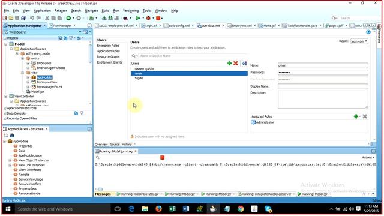Click the Rebuild project toolbar icon

pyautogui.click(x=110, y=18)
